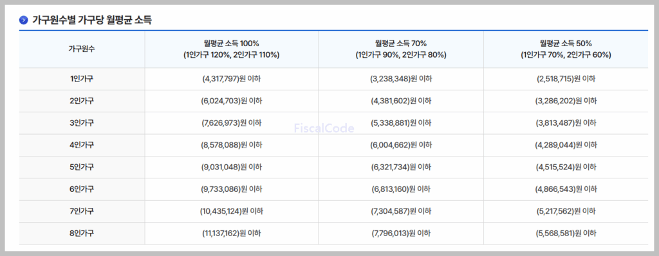Screen dimensions: 659x256
Task: Click the (6,813,160)원 이하 cell
Action: 401,189
